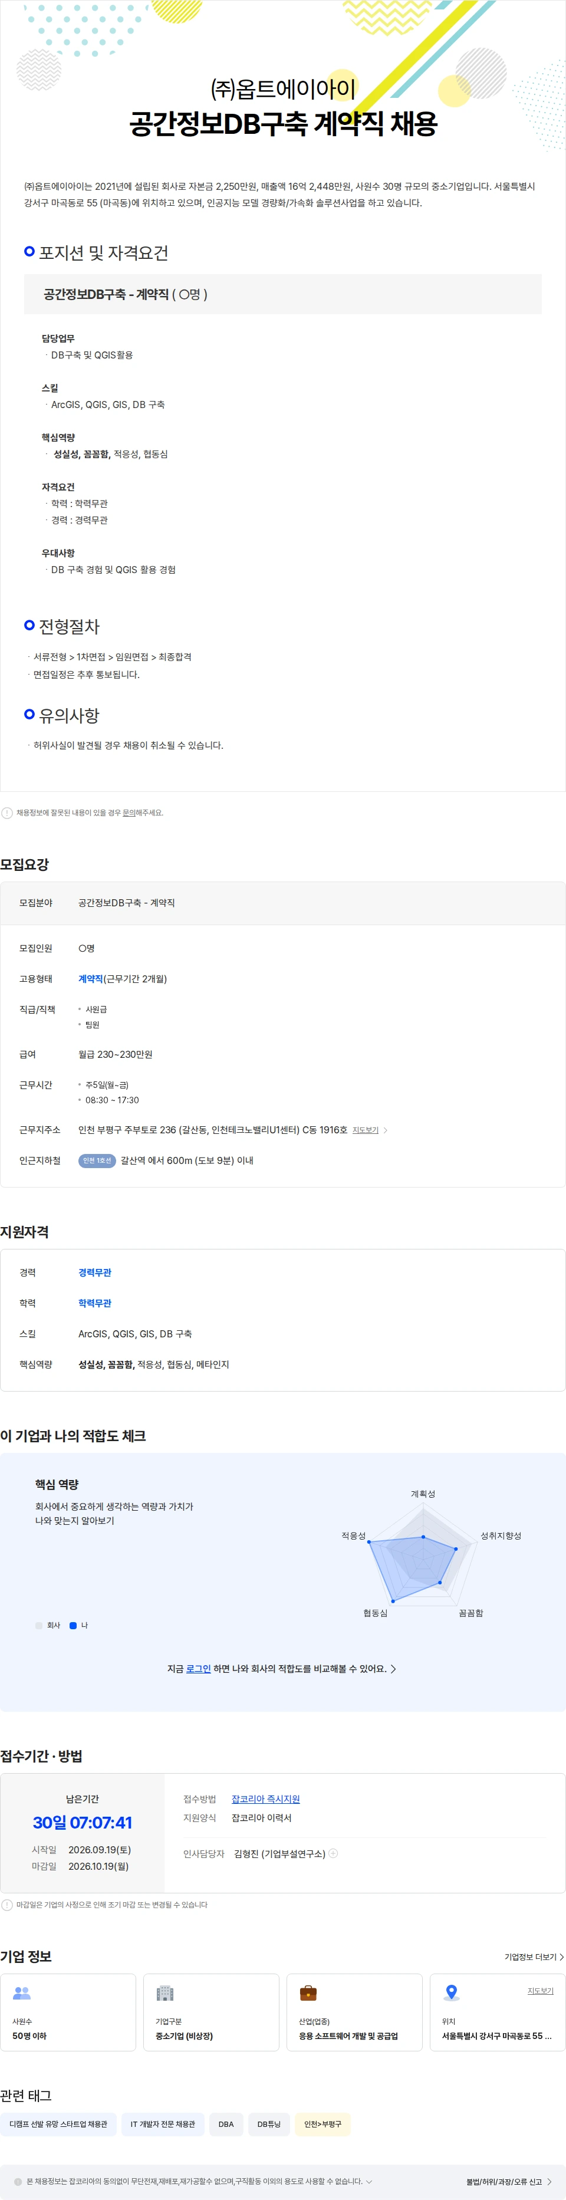Click the 공간정보DB구축 - 계약직 position header

coord(282,294)
